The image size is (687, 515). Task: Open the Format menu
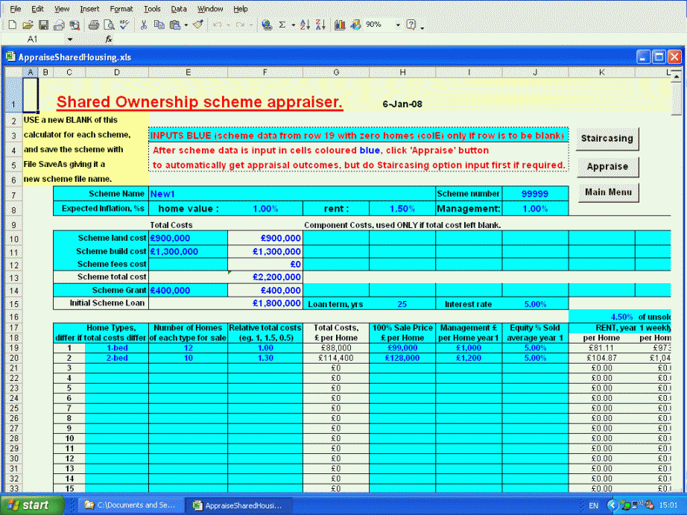click(121, 9)
